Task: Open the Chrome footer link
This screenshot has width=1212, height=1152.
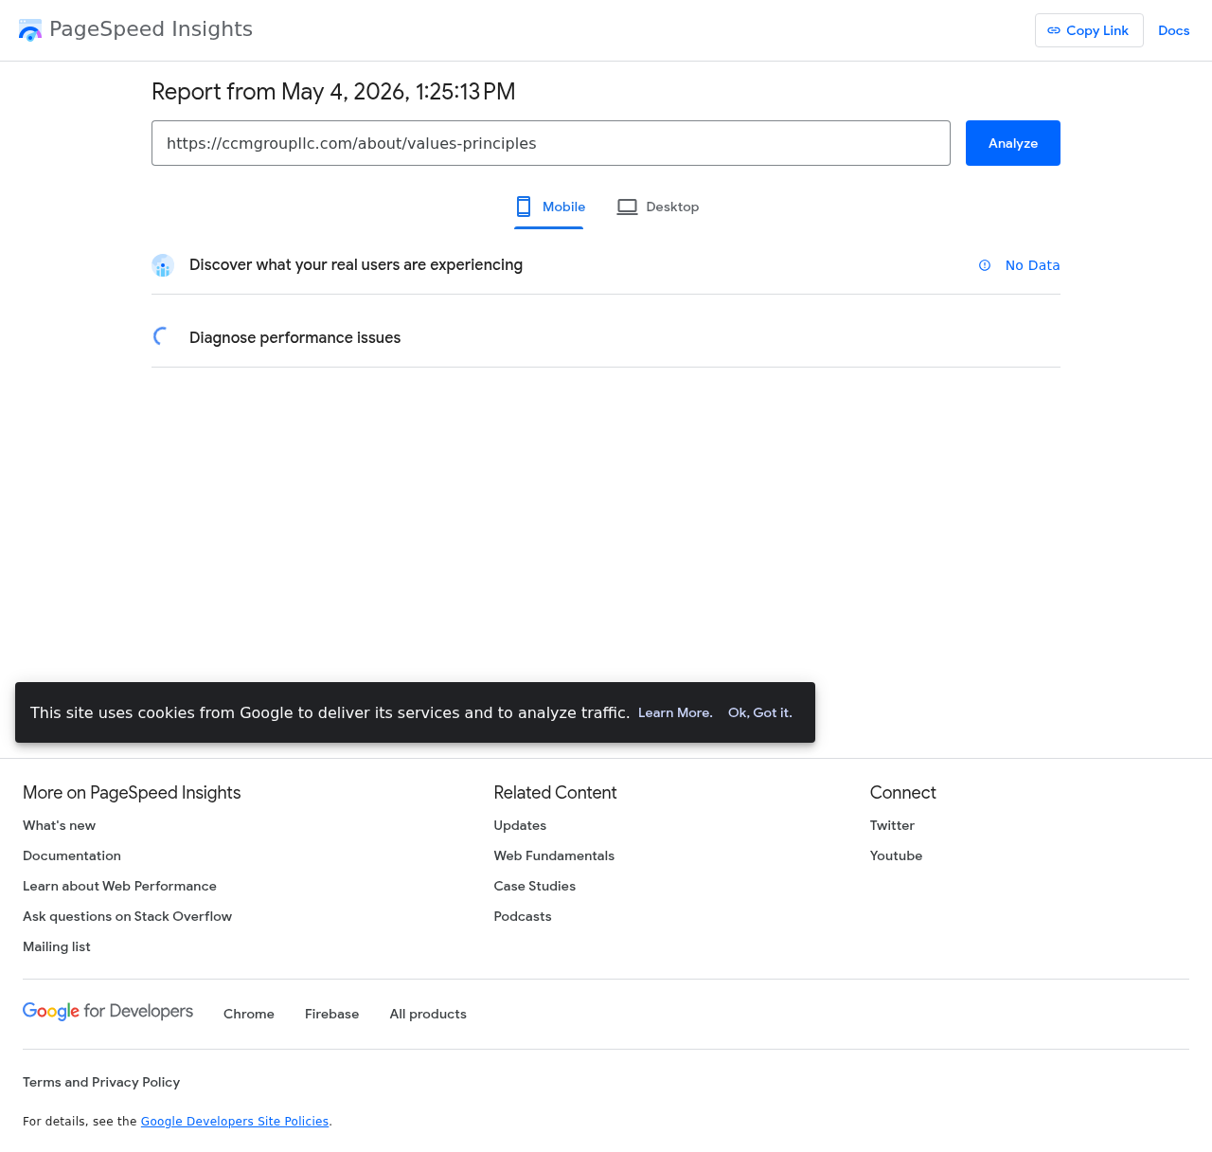Action: [x=249, y=1014]
